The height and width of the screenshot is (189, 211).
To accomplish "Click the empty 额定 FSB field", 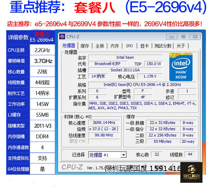I will [104, 141].
